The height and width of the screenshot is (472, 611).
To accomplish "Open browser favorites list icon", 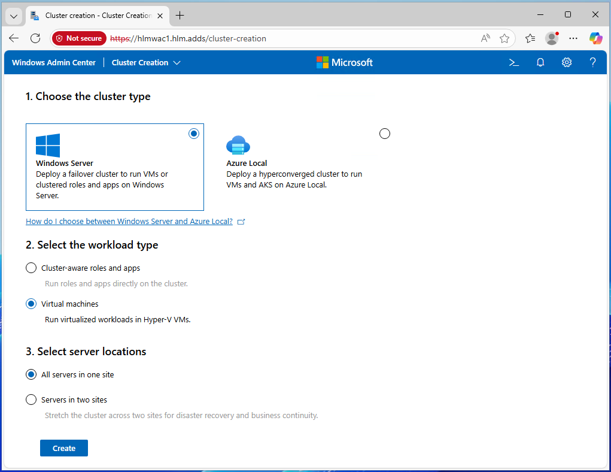I will (x=530, y=38).
